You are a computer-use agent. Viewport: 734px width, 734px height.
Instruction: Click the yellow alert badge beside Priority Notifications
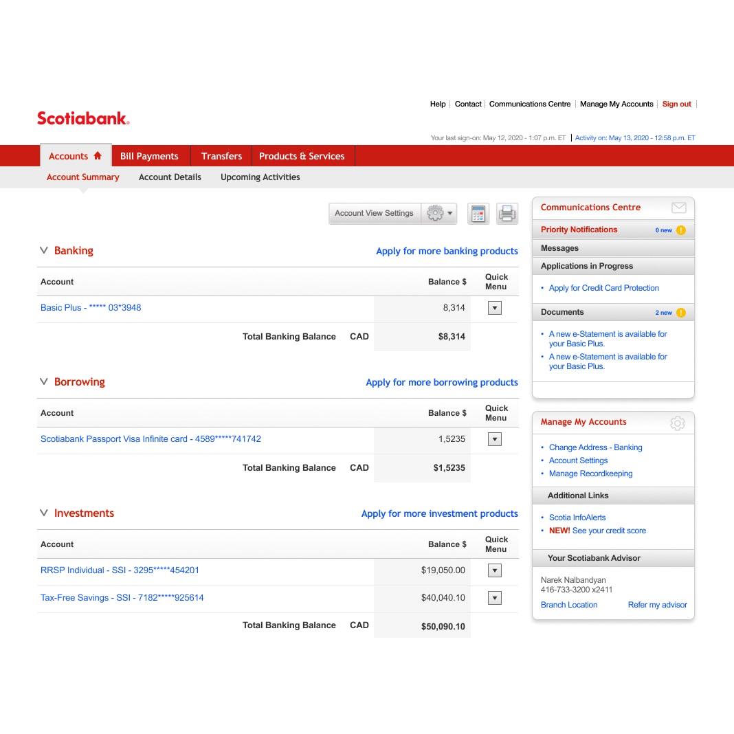[x=680, y=230]
